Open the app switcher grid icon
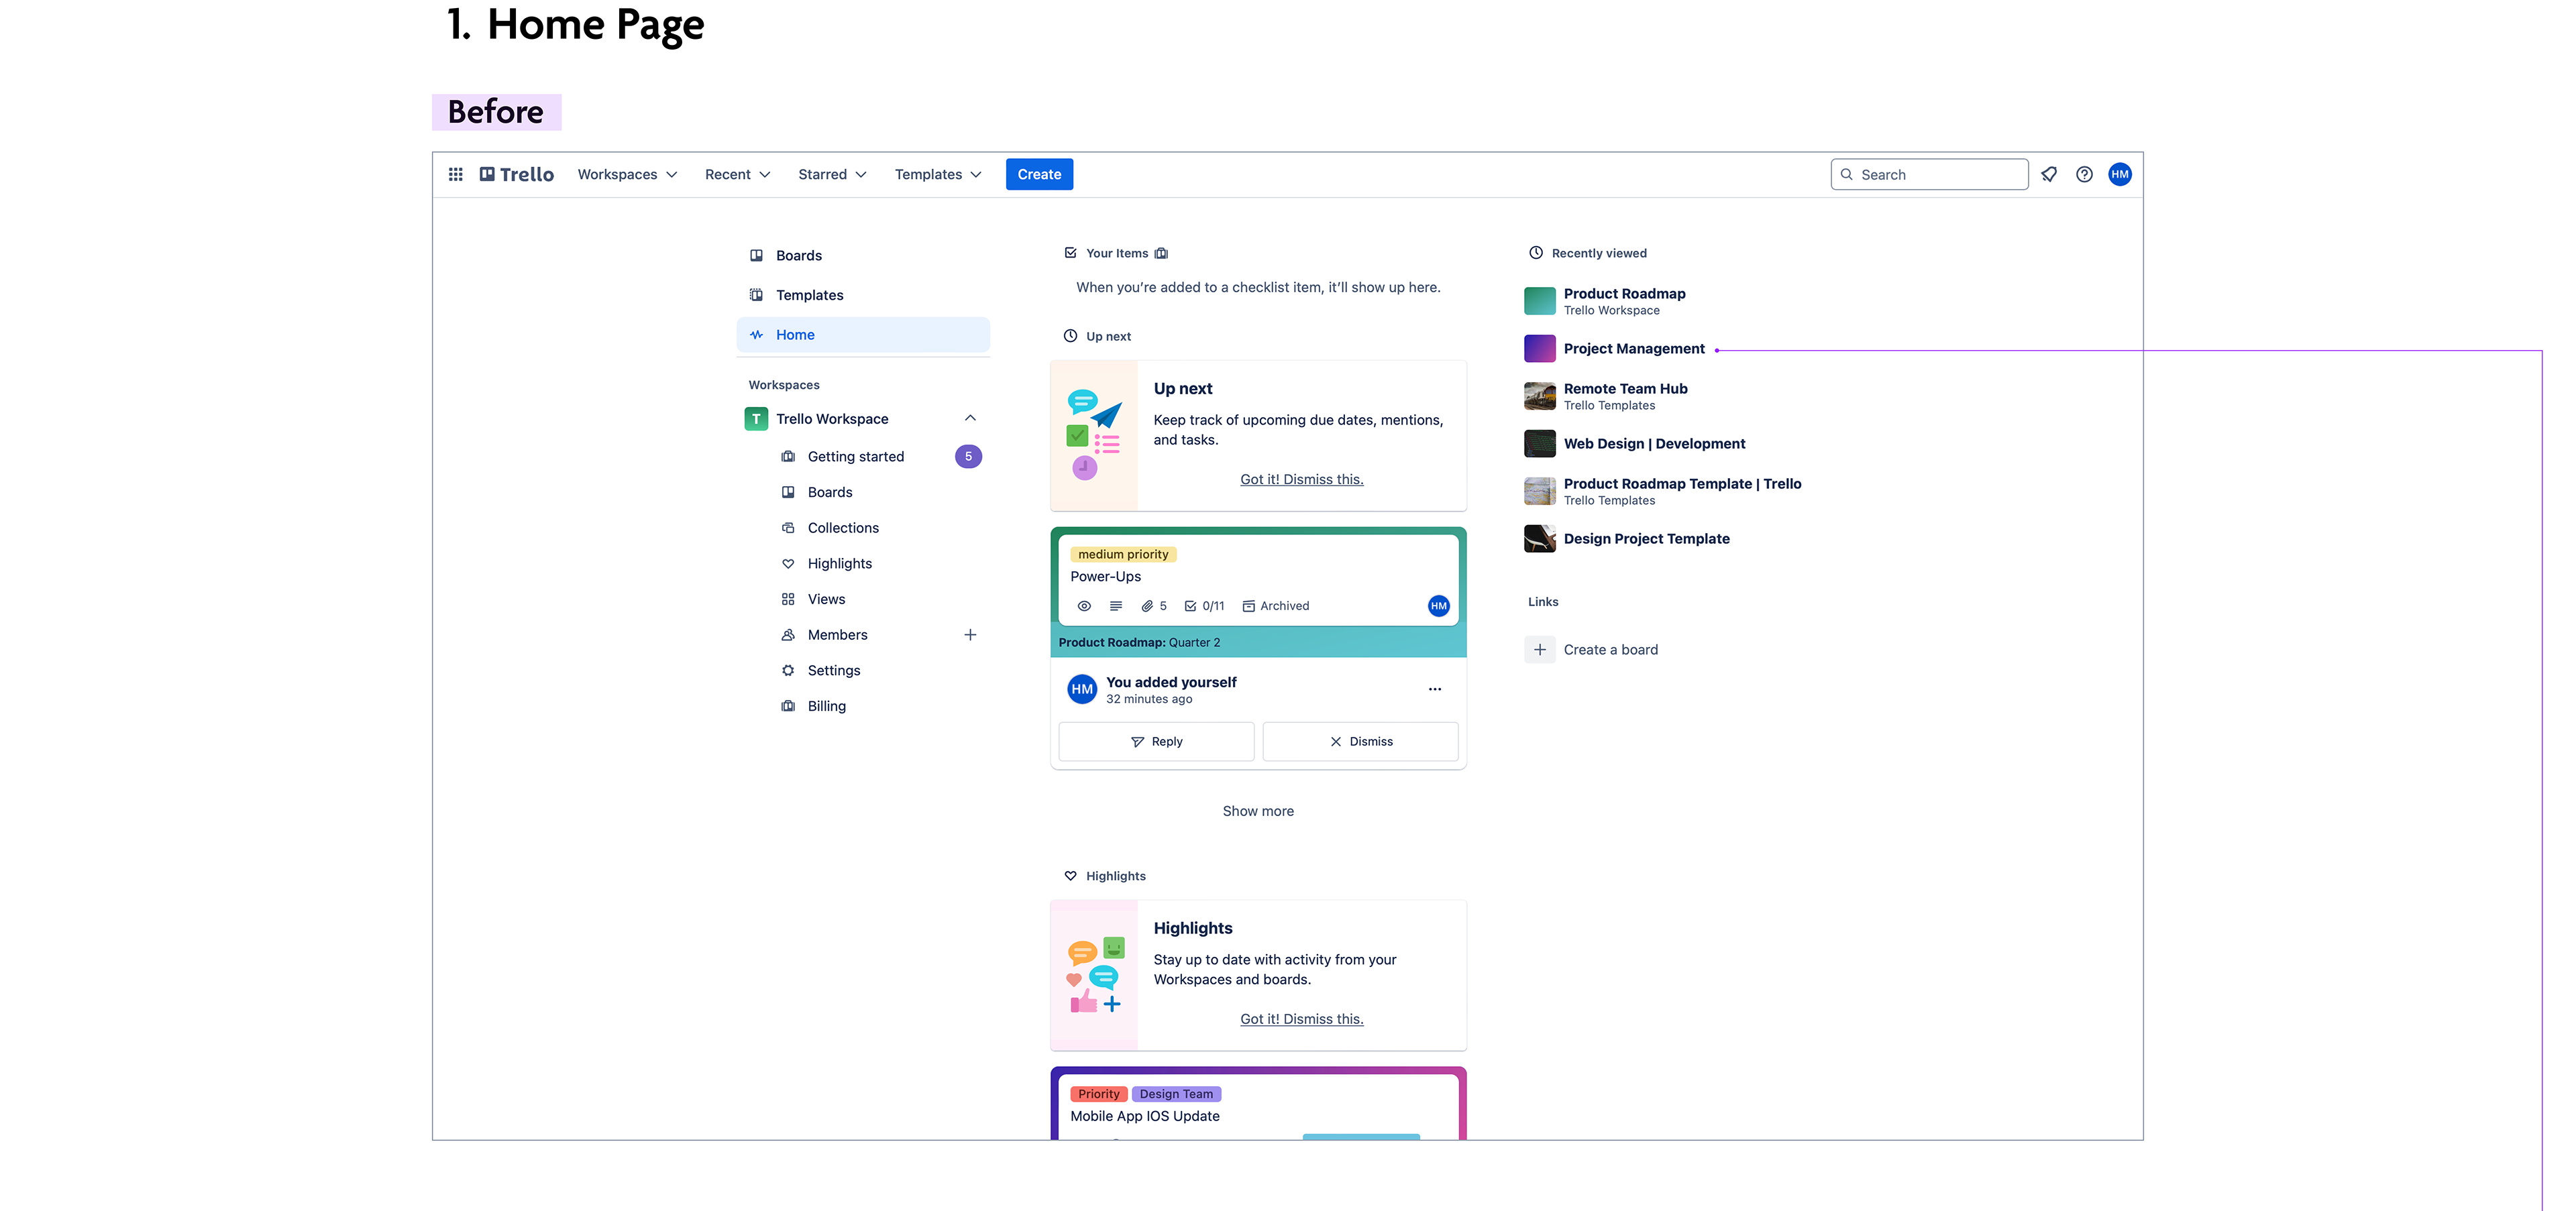The width and height of the screenshot is (2576, 1211). [x=455, y=174]
